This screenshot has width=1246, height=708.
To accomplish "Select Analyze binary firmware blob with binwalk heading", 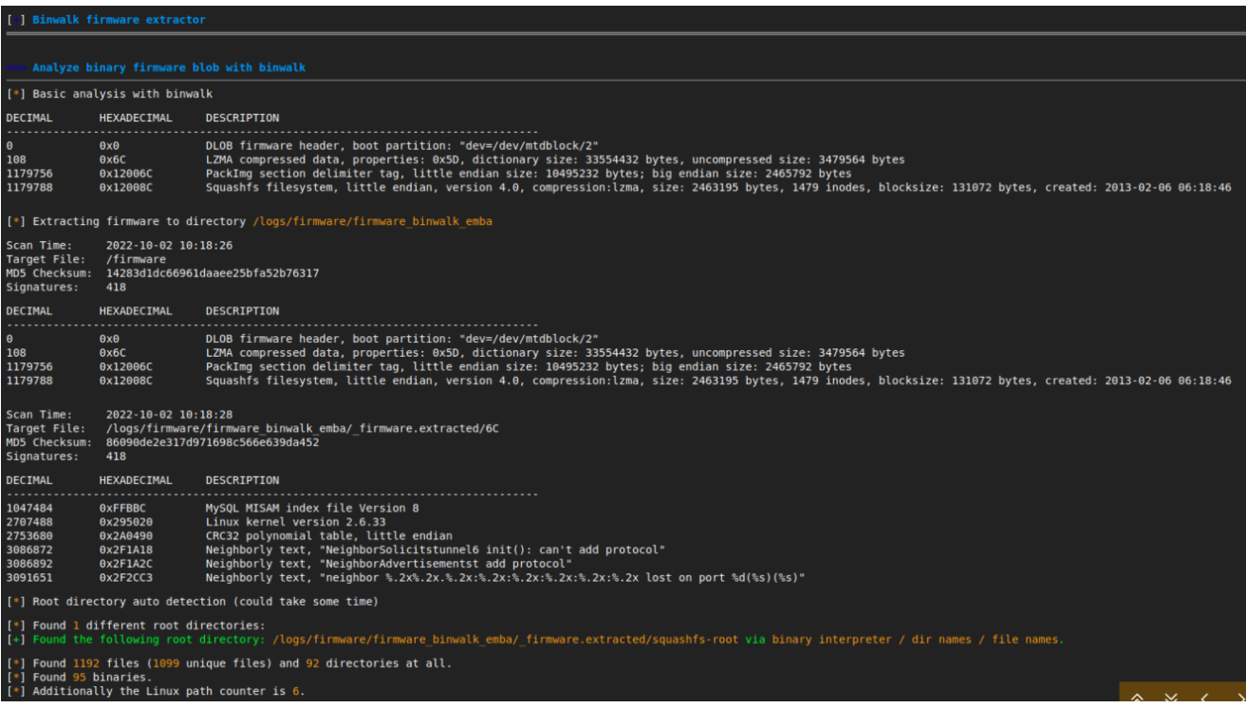I will pos(168,68).
